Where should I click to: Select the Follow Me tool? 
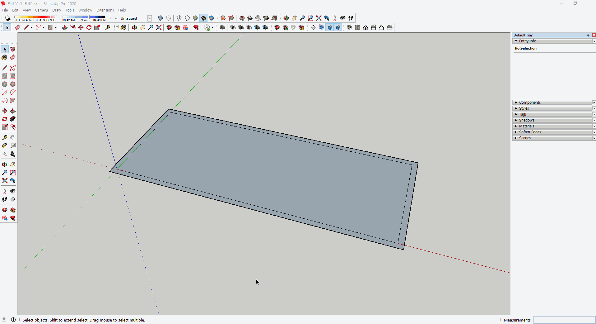point(13,119)
